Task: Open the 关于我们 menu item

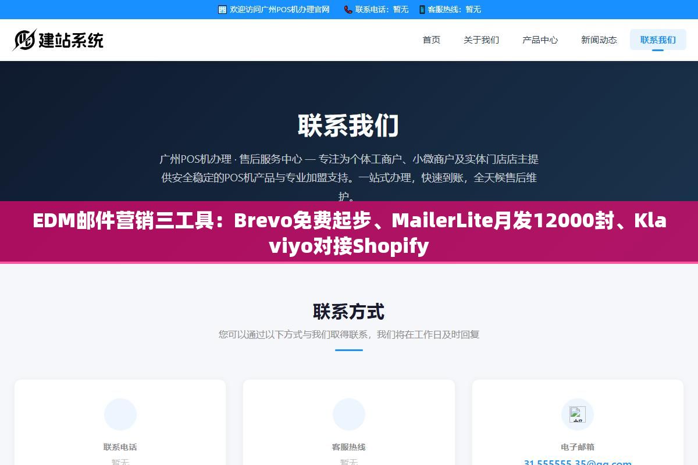Action: [481, 40]
